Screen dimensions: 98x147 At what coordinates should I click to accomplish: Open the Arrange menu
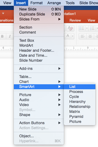pos(54,3)
